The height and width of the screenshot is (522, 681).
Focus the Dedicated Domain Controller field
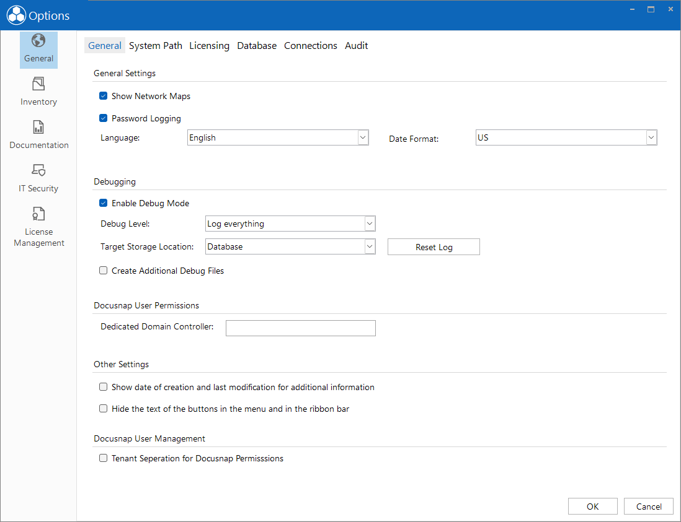point(301,328)
